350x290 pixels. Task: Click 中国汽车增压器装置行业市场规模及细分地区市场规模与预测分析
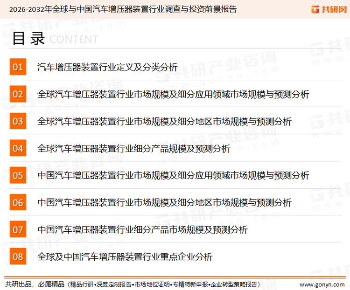click(x=165, y=202)
